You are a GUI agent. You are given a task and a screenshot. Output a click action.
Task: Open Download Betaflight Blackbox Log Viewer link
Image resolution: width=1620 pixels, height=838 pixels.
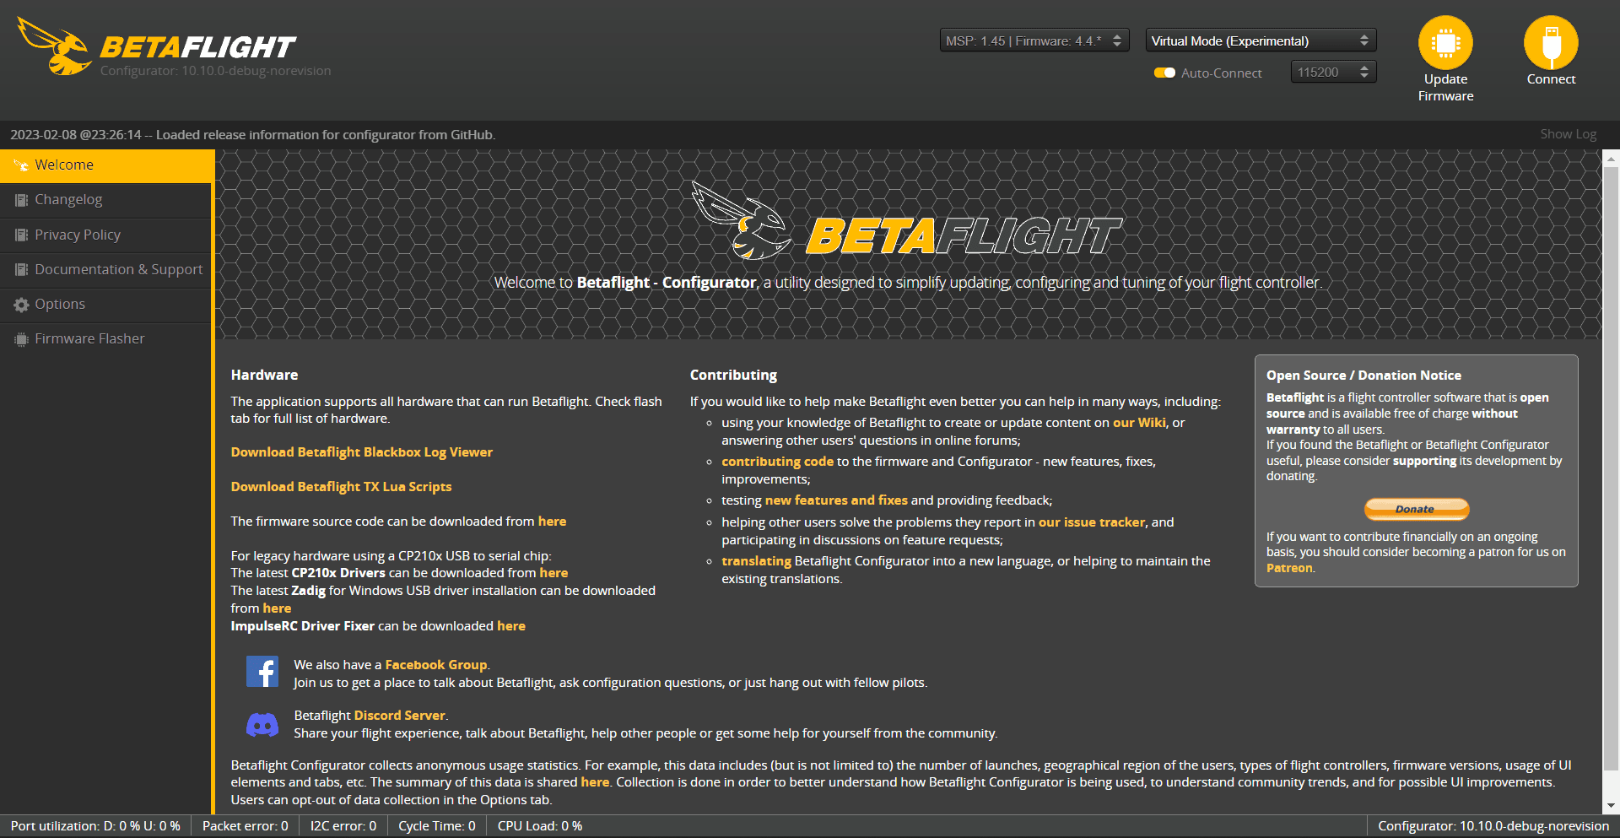point(361,451)
